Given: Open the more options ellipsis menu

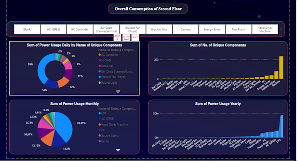Looking at the screenshot, I should pos(135,38).
